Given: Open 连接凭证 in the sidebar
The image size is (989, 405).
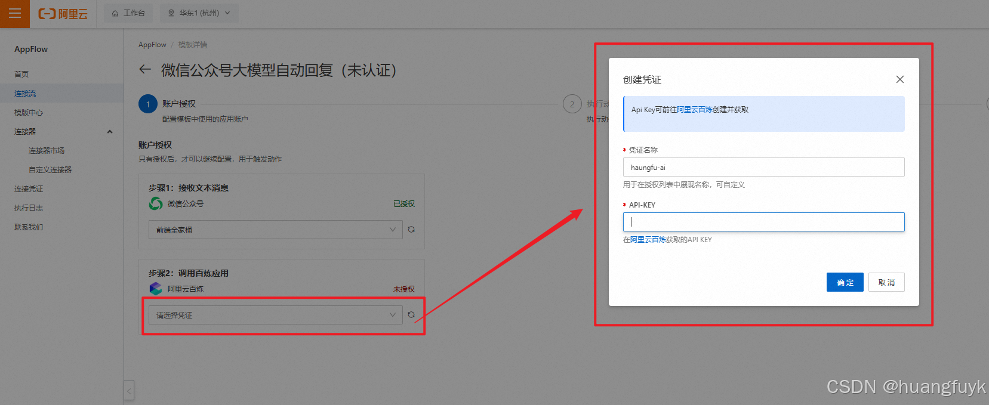Looking at the screenshot, I should click(x=29, y=188).
